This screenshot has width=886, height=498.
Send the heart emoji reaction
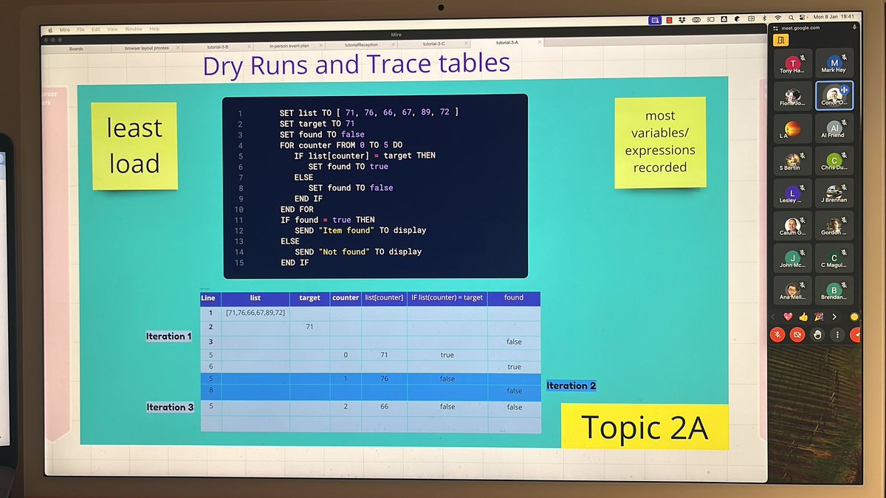coord(788,316)
